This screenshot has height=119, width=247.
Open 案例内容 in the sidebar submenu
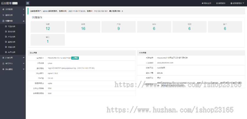click(x=13, y=42)
